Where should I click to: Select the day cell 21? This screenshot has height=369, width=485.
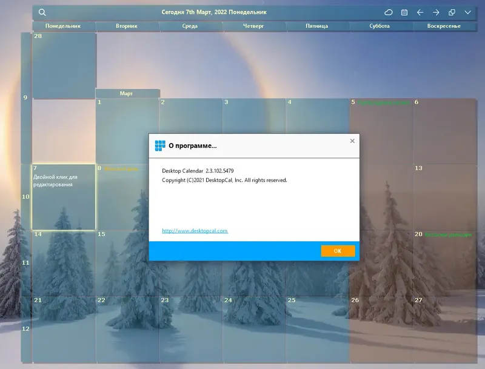pyautogui.click(x=64, y=330)
